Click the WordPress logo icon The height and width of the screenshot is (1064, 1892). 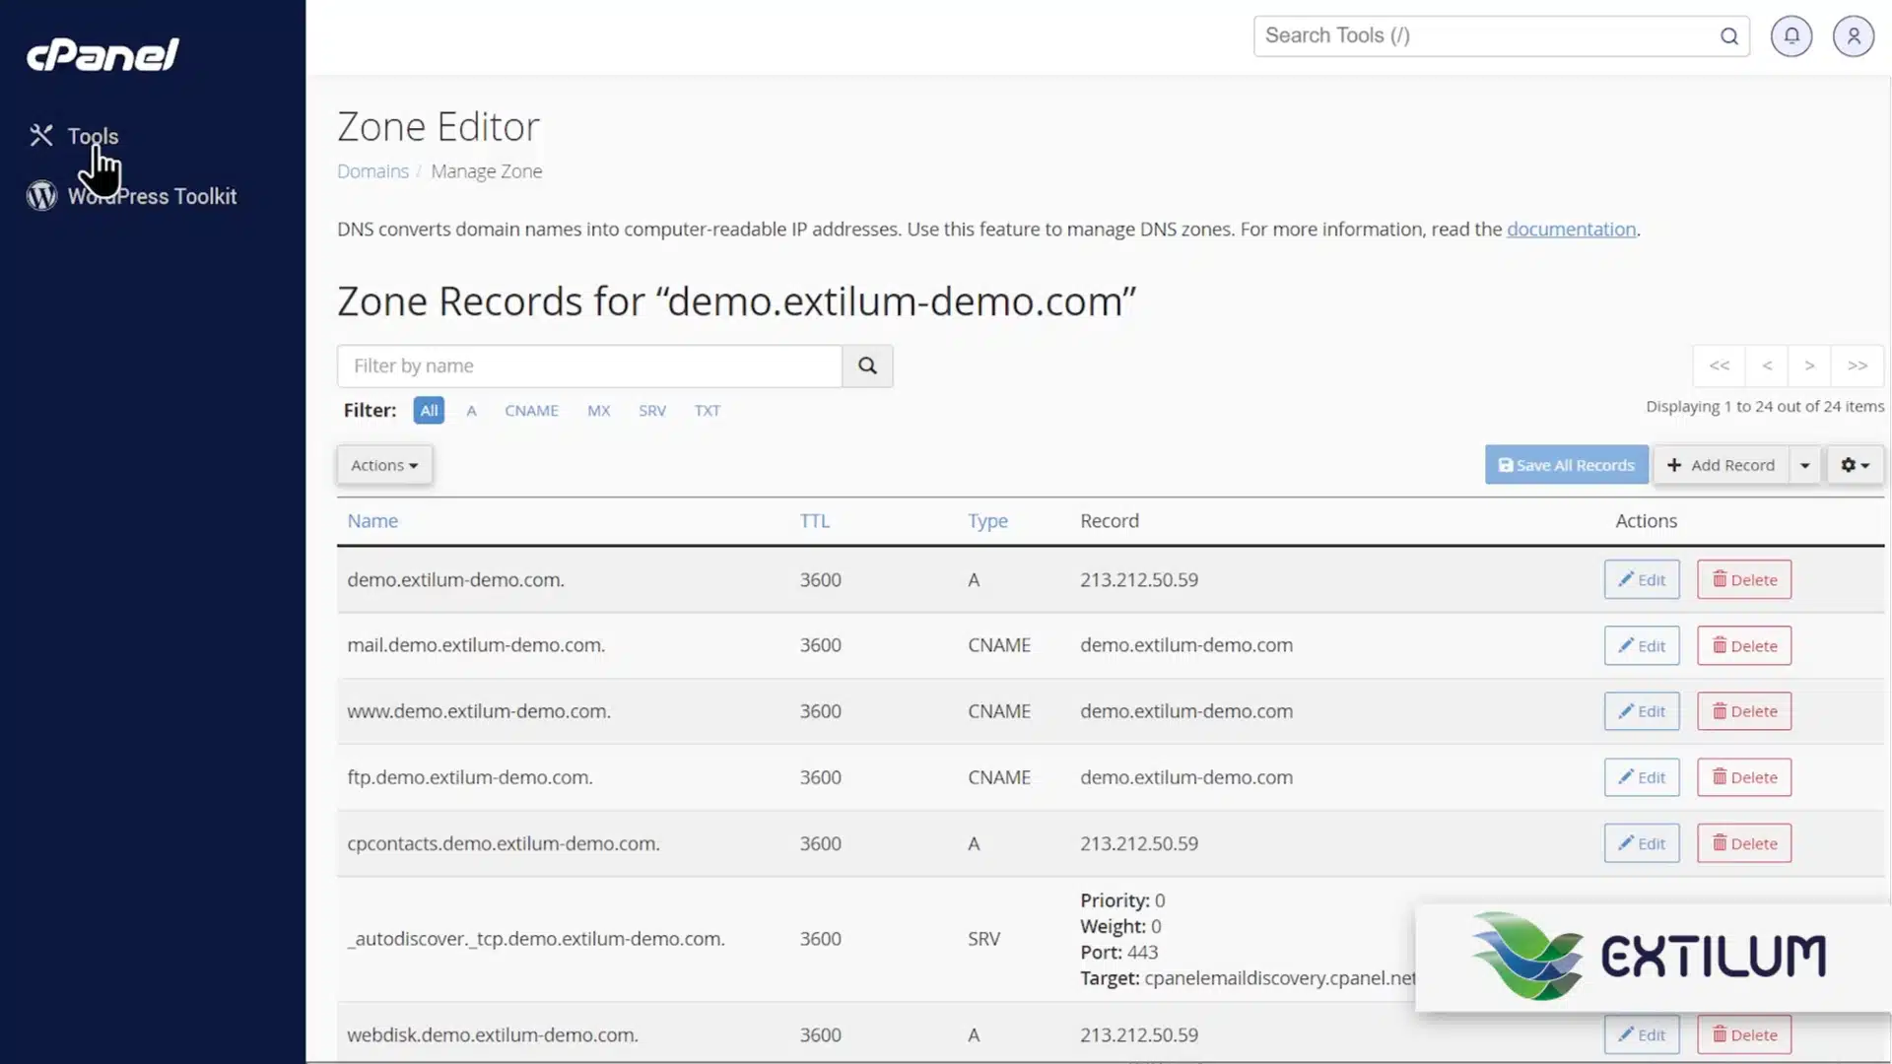pos(41,196)
